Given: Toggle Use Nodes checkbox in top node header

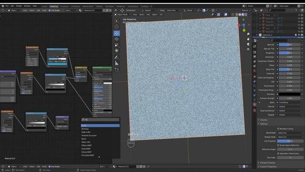Looking at the screenshot, I should [50, 11].
